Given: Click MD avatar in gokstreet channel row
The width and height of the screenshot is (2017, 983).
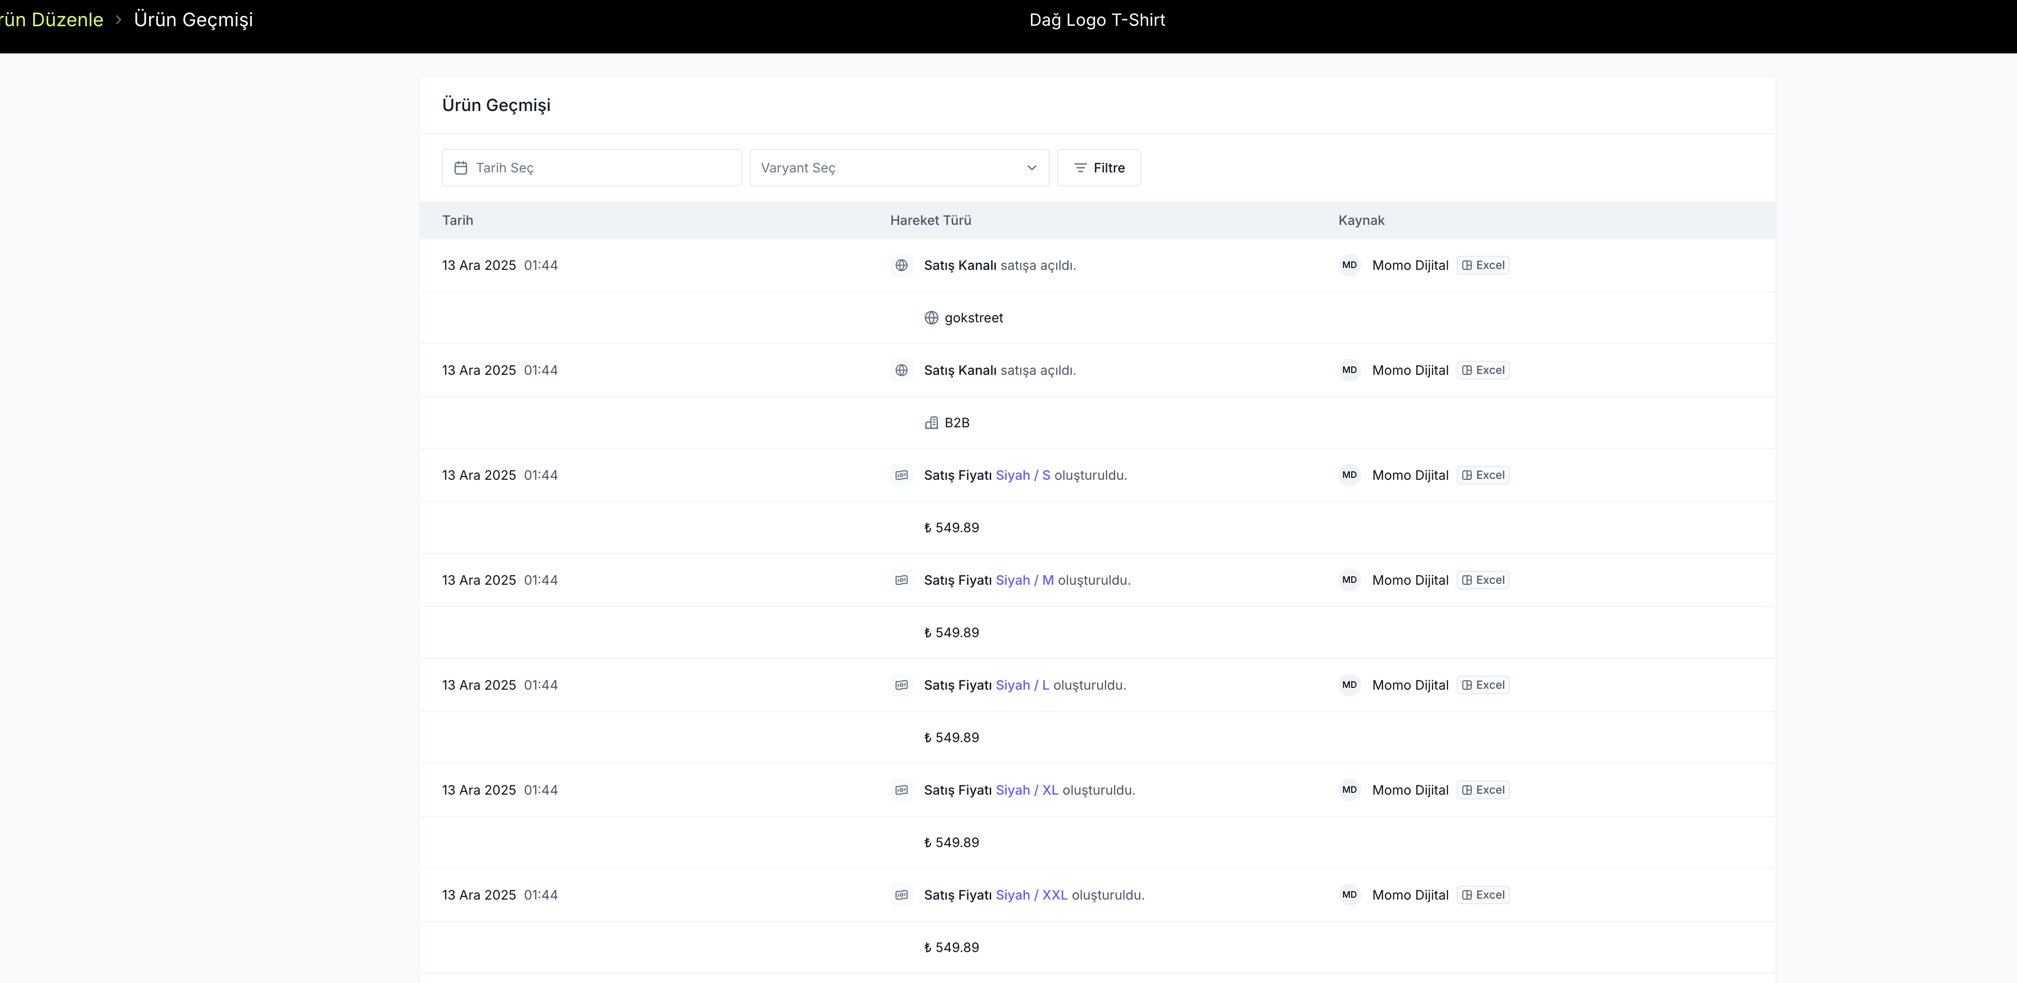Looking at the screenshot, I should point(1349,265).
